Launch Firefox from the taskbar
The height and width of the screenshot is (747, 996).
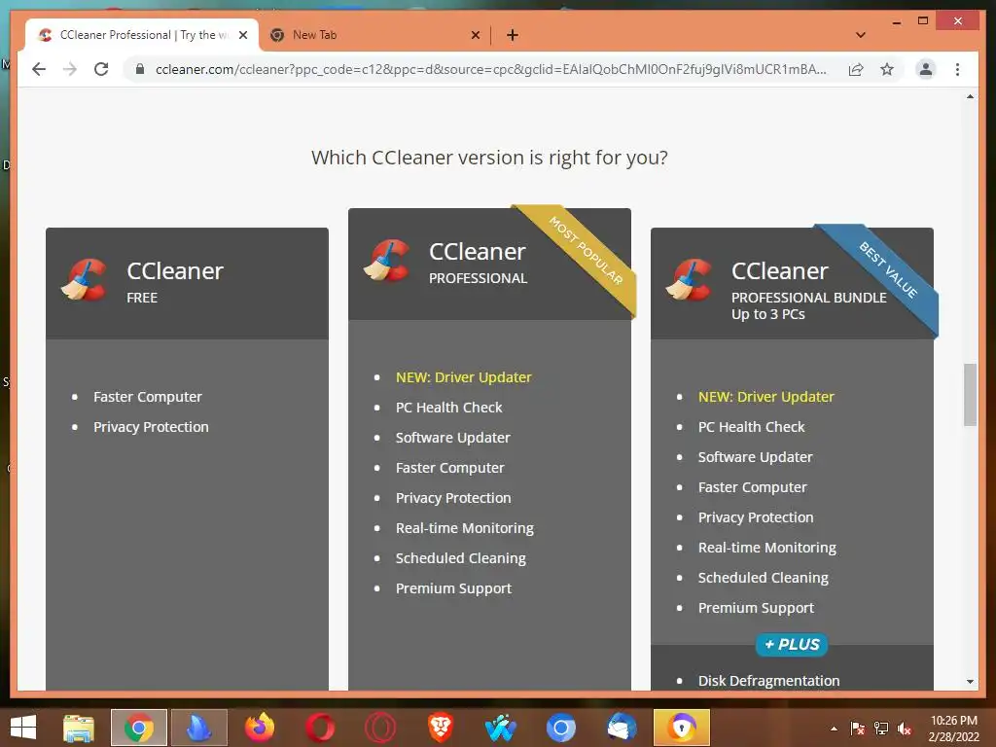(x=260, y=728)
